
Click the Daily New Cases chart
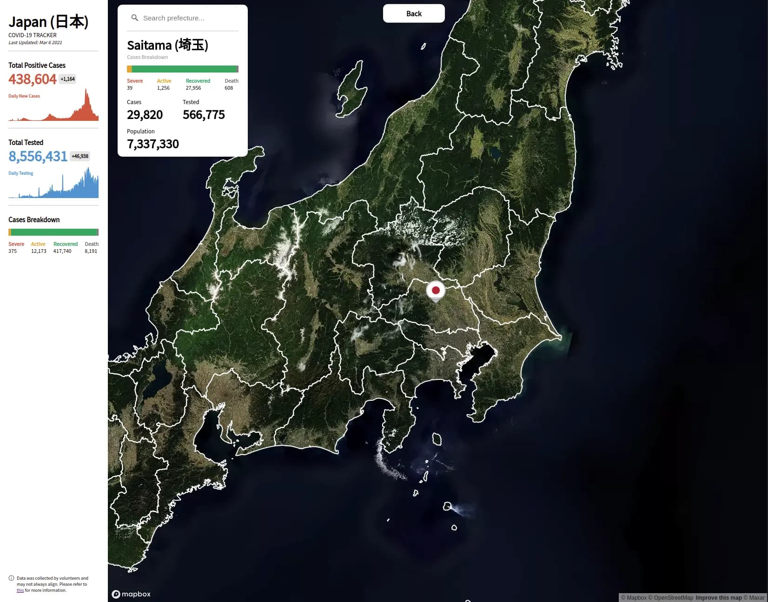point(53,109)
